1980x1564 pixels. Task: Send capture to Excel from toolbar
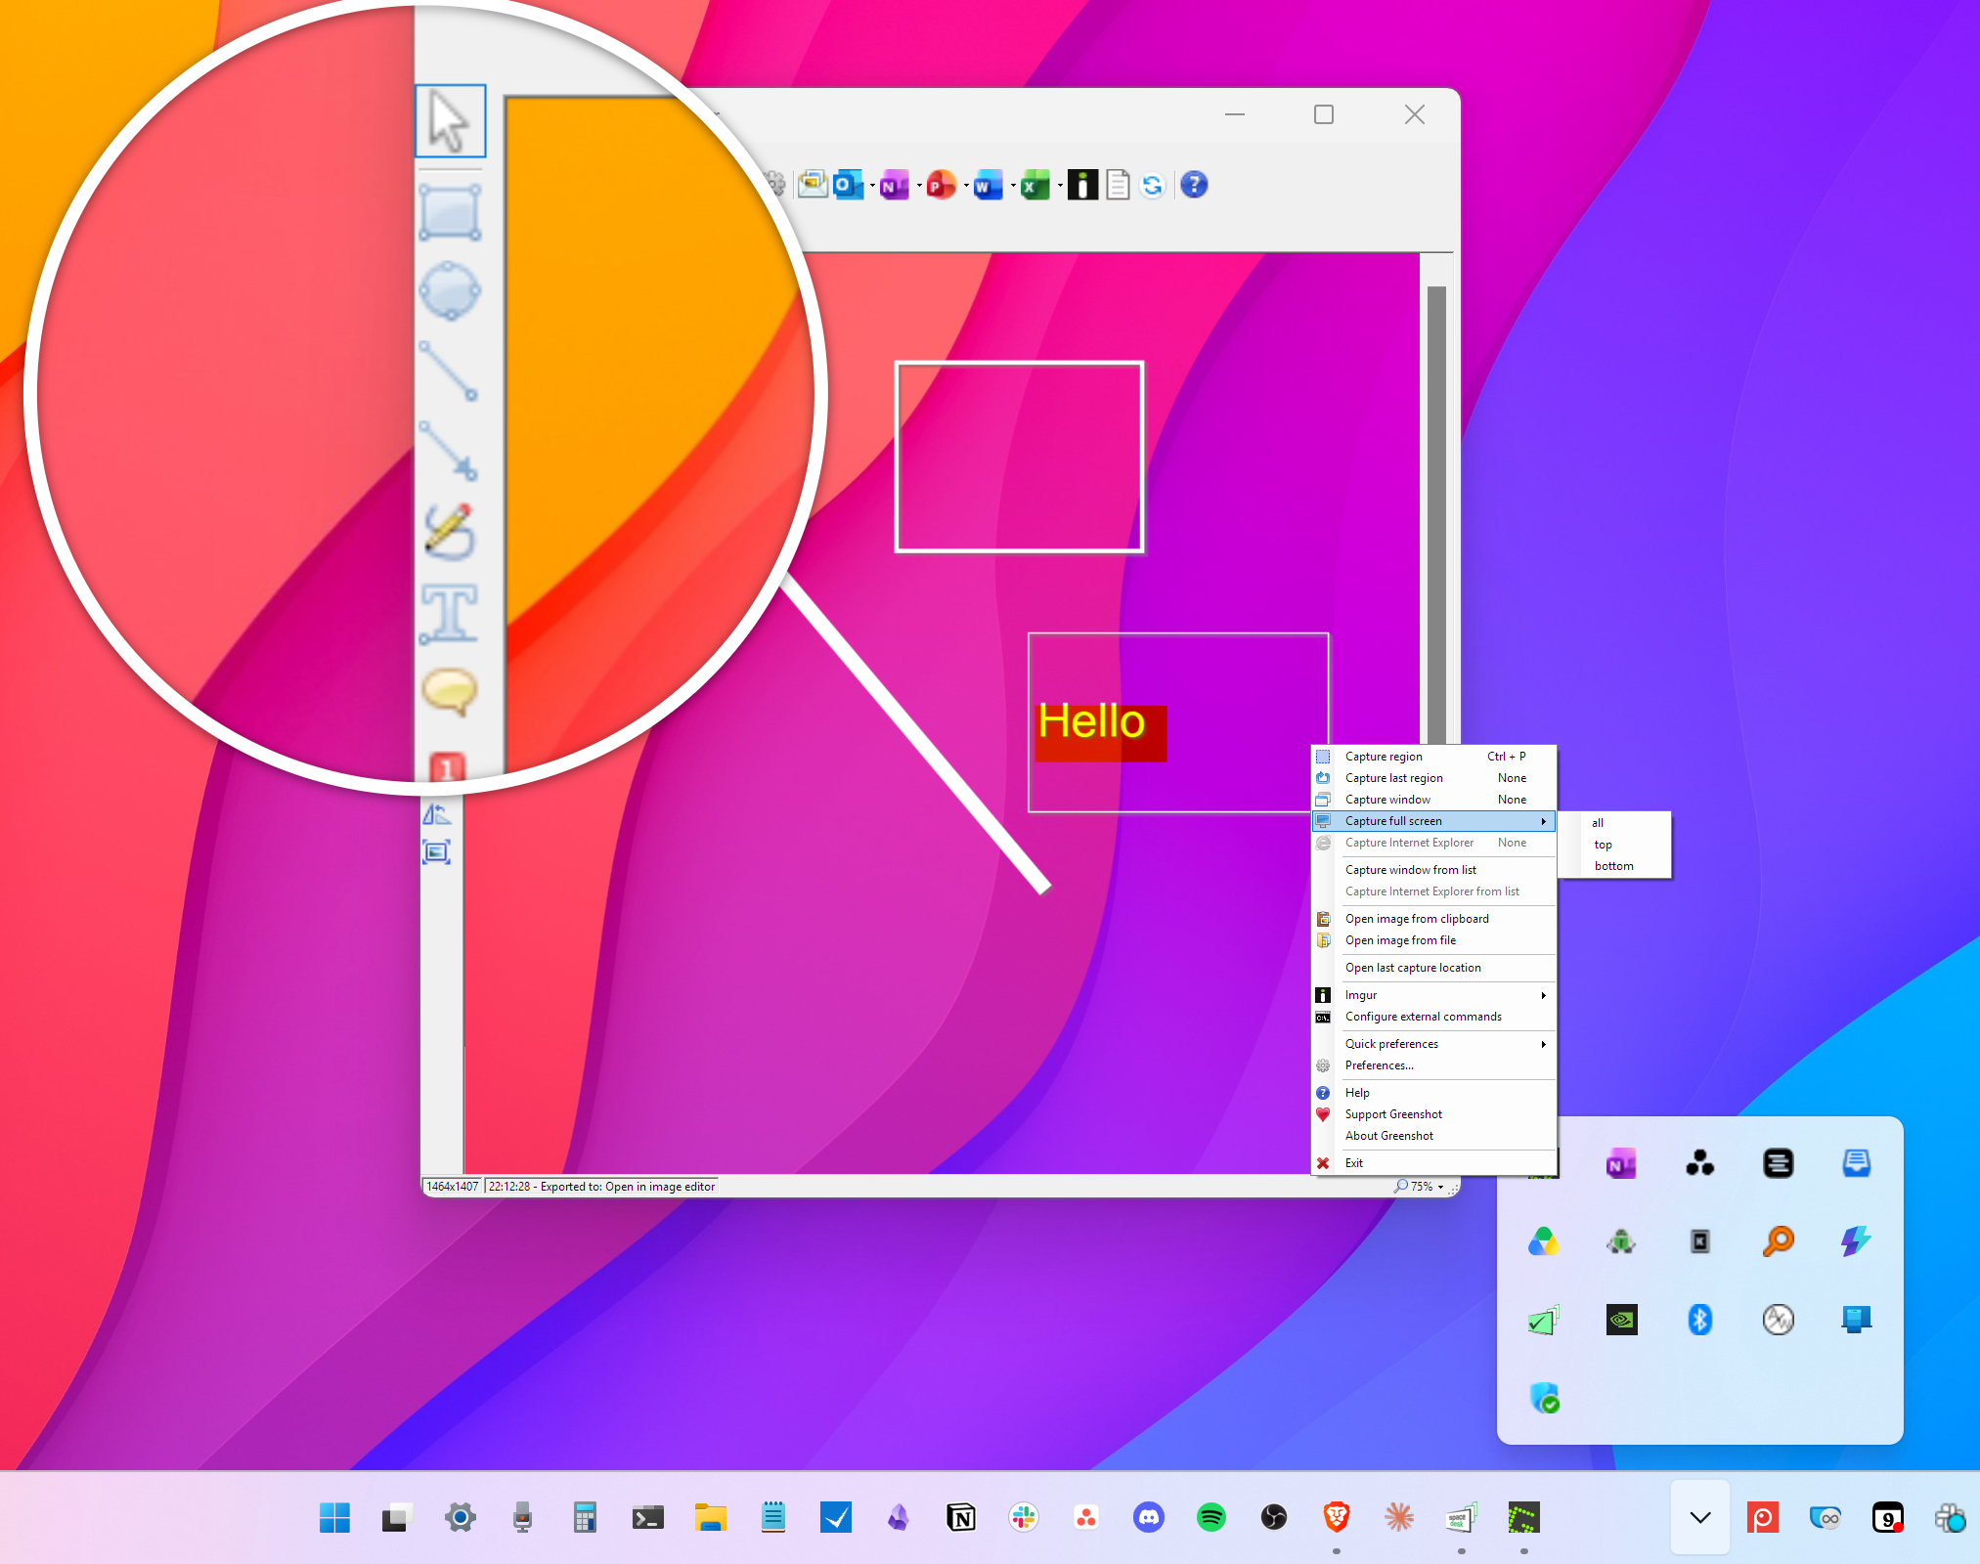tap(1034, 184)
